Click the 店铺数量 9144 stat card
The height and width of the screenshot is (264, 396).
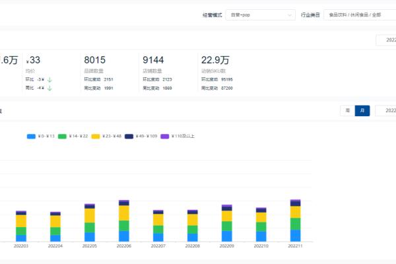166,71
